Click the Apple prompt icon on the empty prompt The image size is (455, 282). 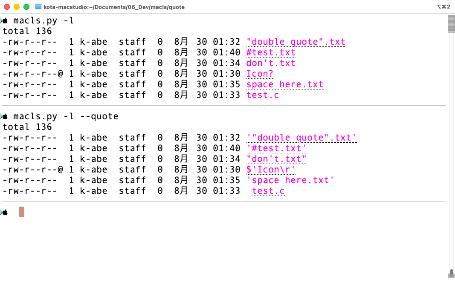[5, 213]
